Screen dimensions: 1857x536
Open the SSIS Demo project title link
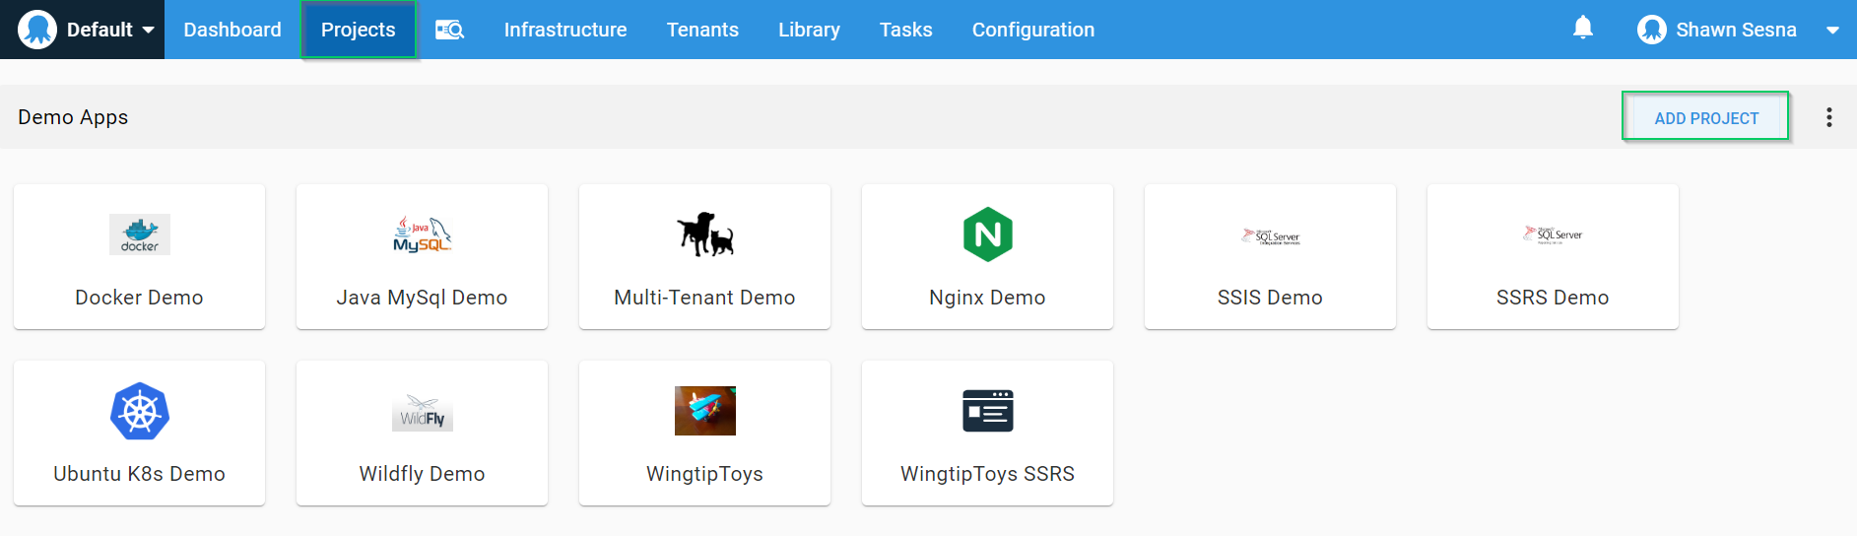pos(1269,298)
